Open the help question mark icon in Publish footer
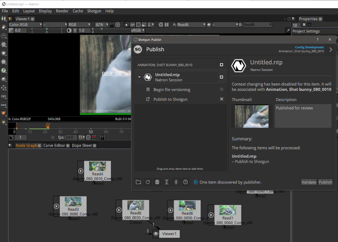The width and height of the screenshot is (338, 242). (186, 182)
